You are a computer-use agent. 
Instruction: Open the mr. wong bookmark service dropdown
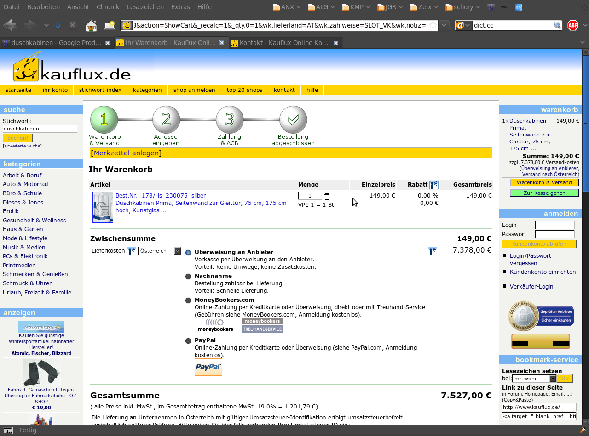[x=534, y=379]
